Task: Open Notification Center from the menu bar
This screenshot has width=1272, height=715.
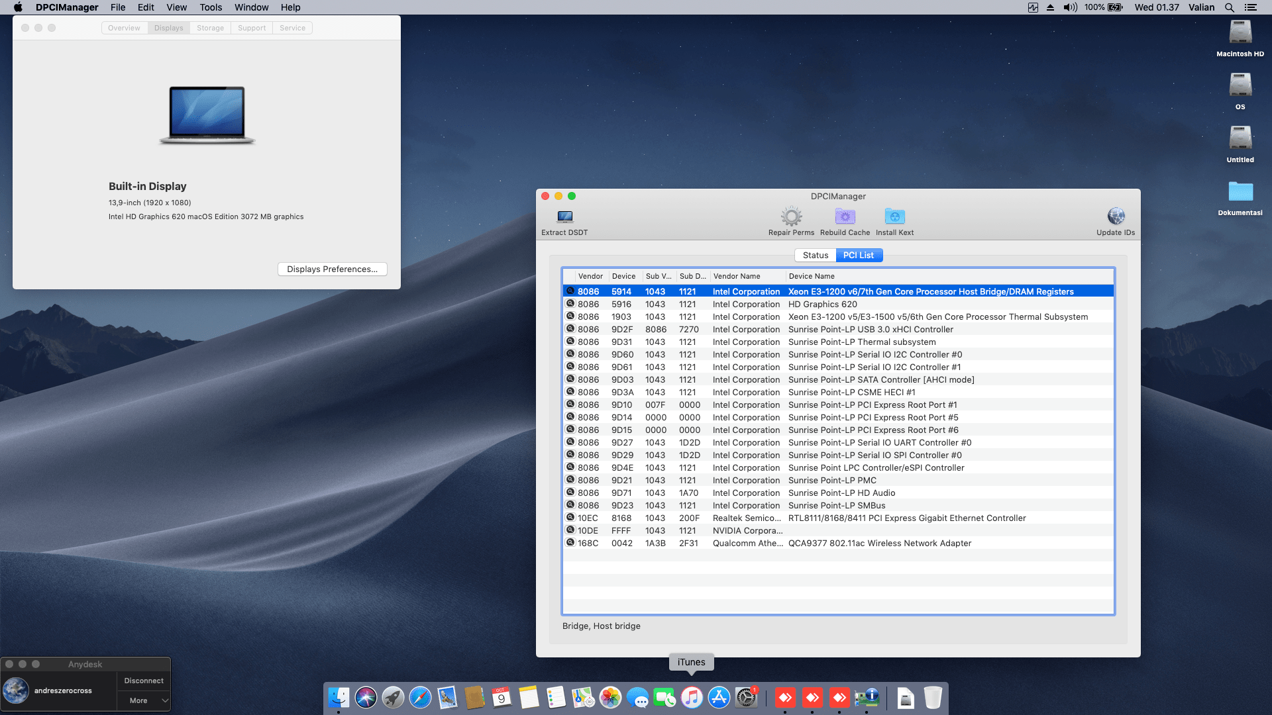Action: point(1250,7)
